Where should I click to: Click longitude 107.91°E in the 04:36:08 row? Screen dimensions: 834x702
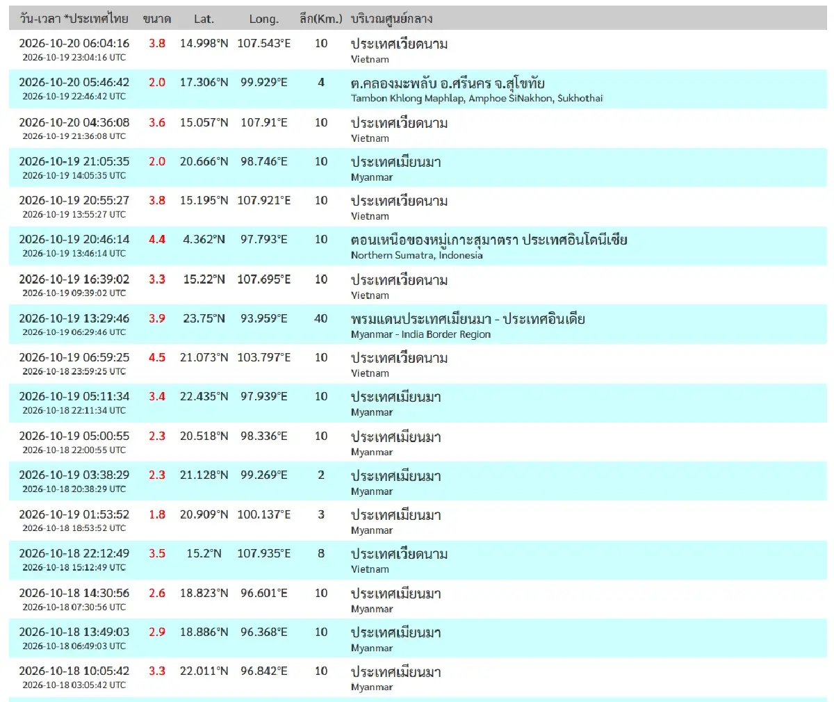click(264, 122)
